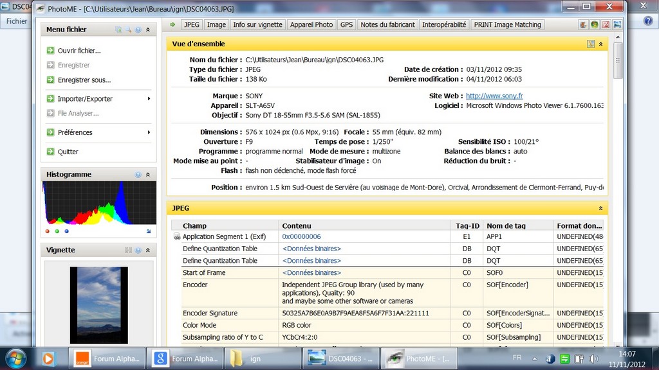Click the File Analyser entry

coord(78,113)
